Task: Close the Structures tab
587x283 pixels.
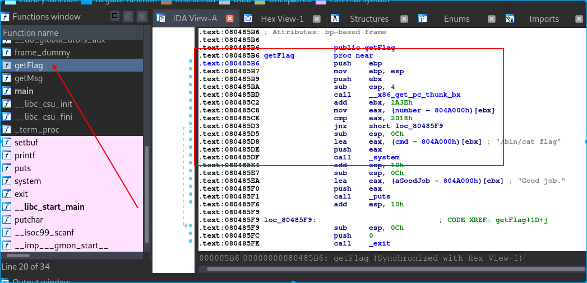Action: (x=404, y=19)
